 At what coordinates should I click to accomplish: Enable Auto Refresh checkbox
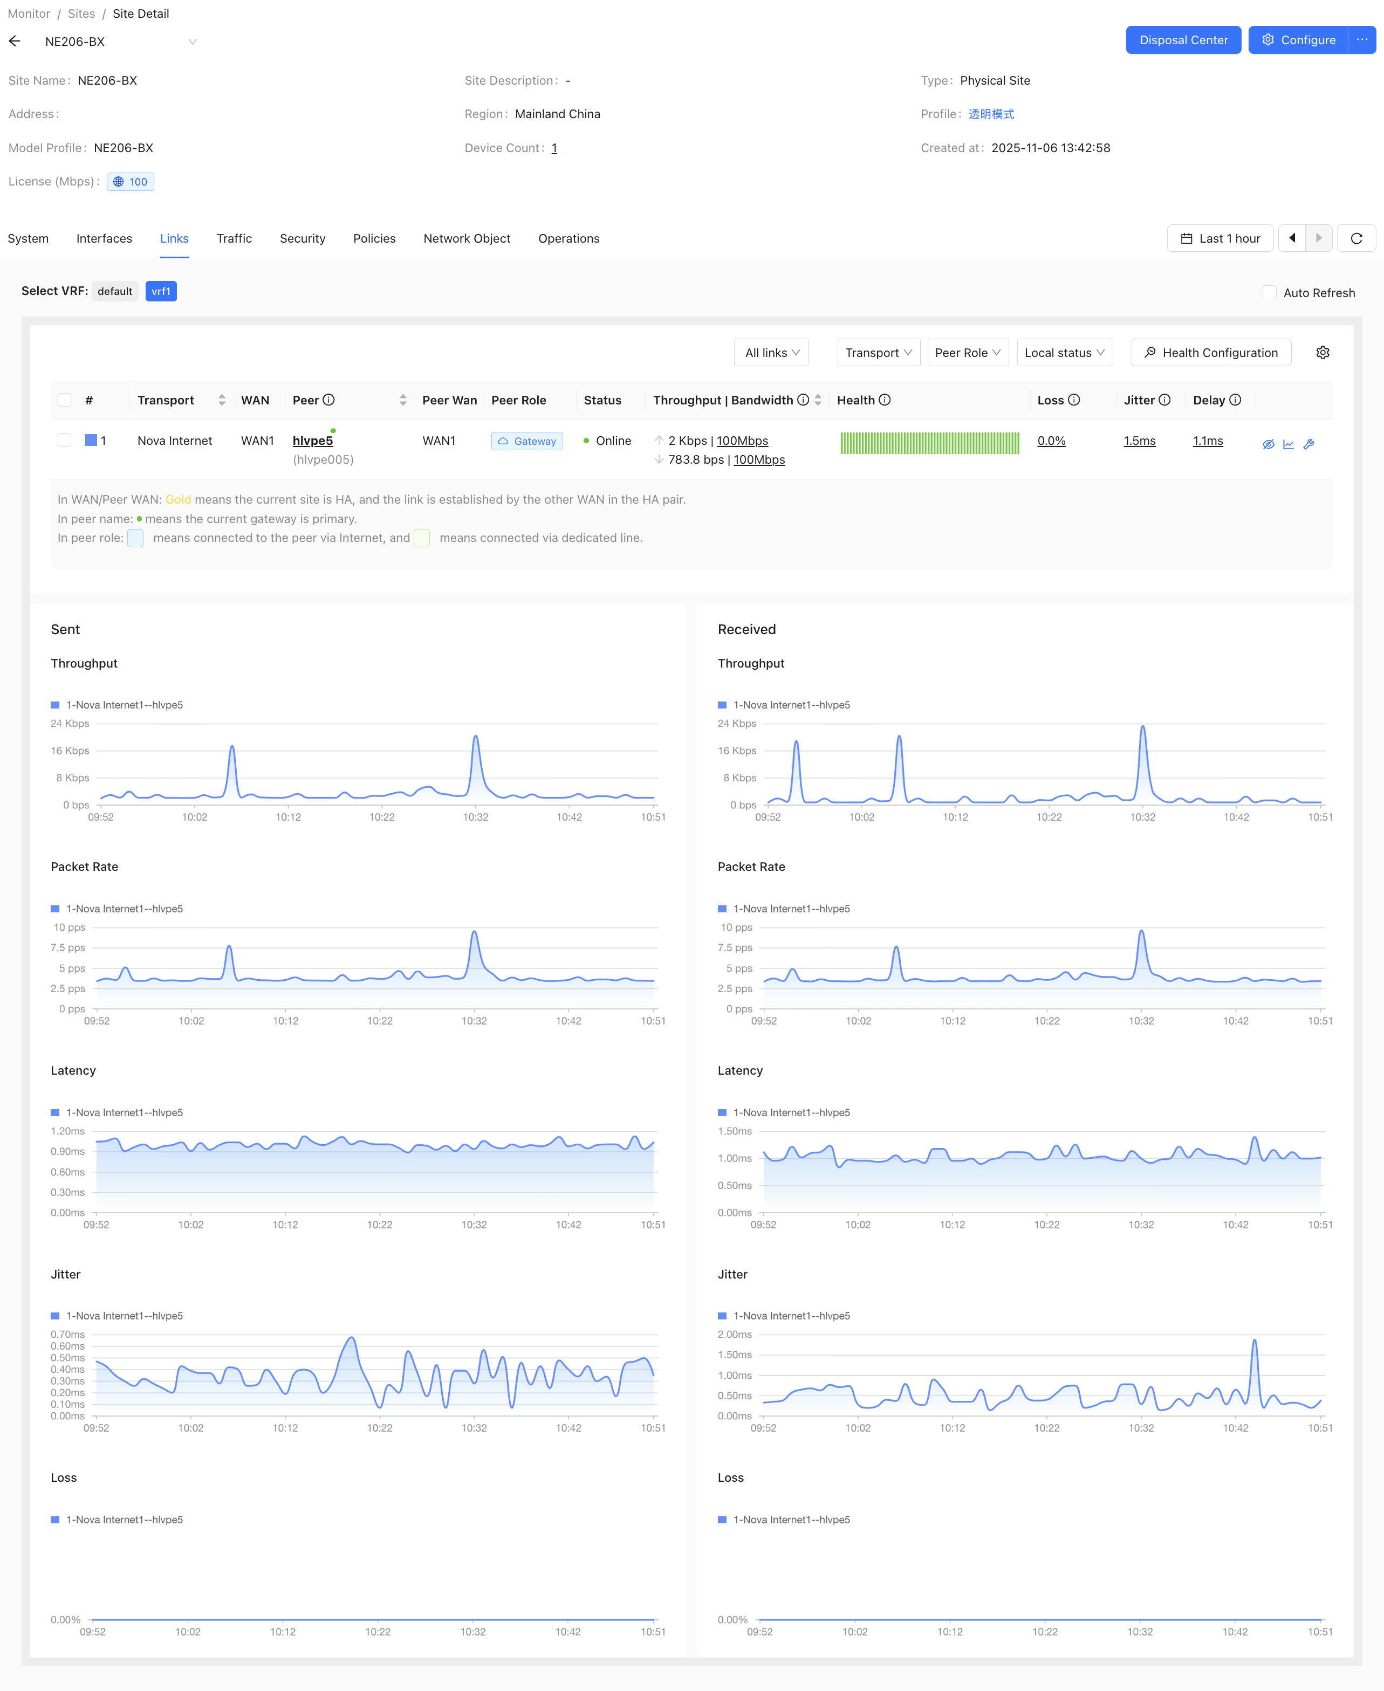point(1269,292)
